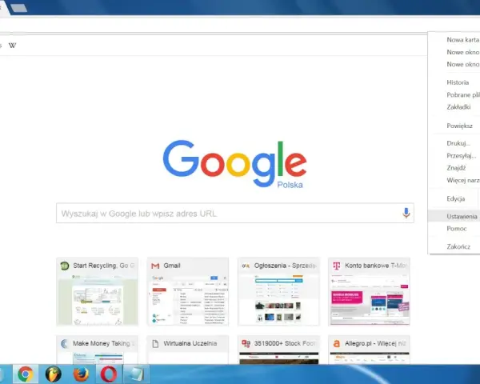480x384 pixels.
Task: Click the Edycja row in the menu
Action: [454, 198]
